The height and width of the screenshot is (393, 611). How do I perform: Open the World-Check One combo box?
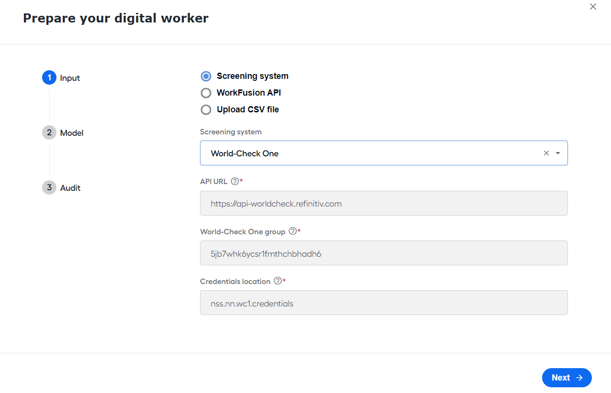[384, 153]
